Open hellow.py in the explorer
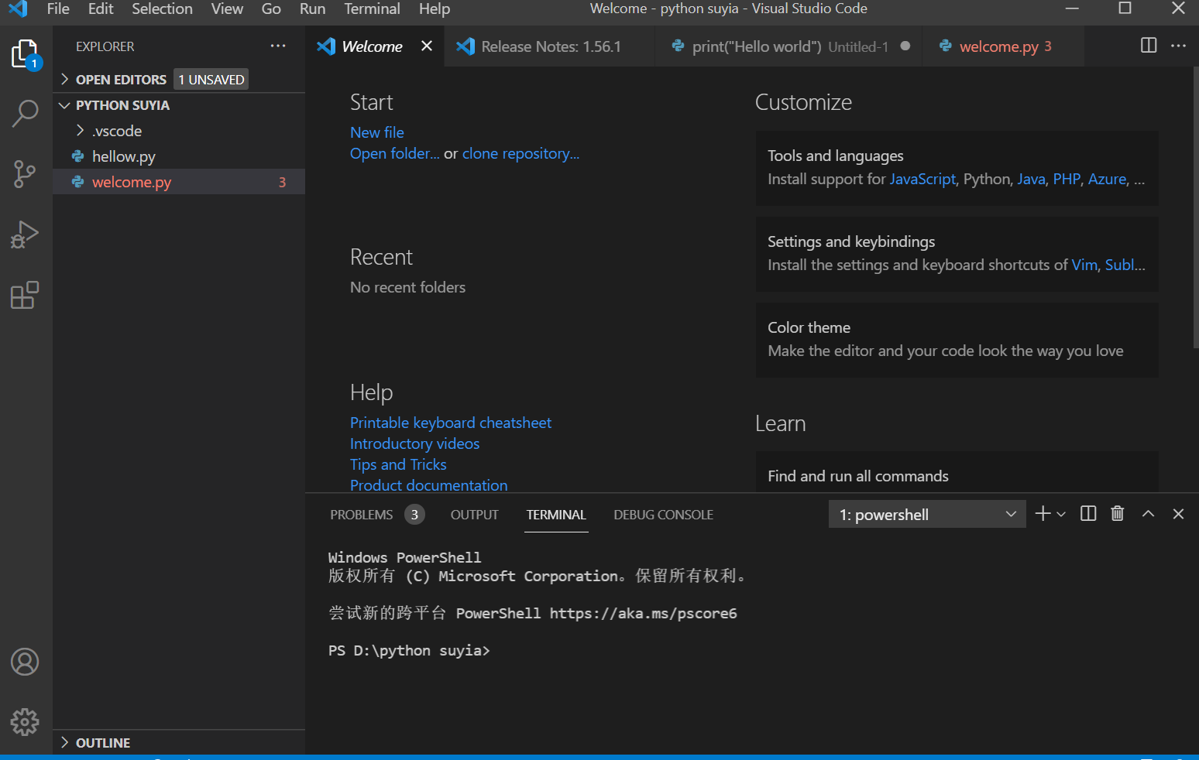This screenshot has height=760, width=1199. click(x=179, y=156)
